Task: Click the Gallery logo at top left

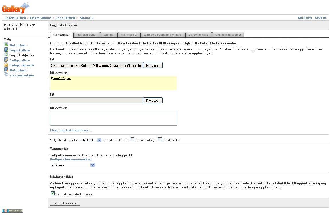Action: [x=15, y=8]
